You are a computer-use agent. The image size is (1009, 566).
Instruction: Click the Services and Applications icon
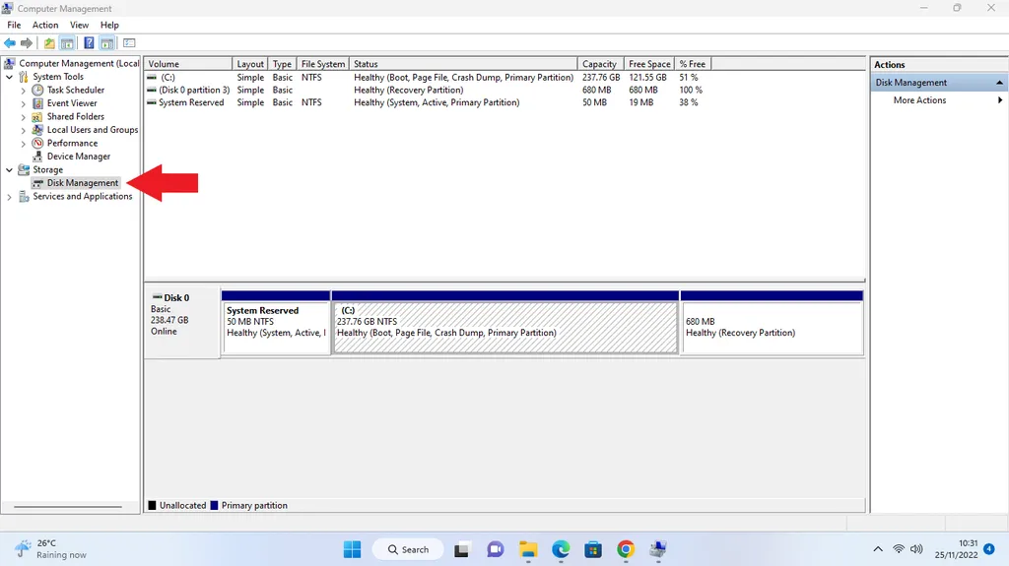24,196
